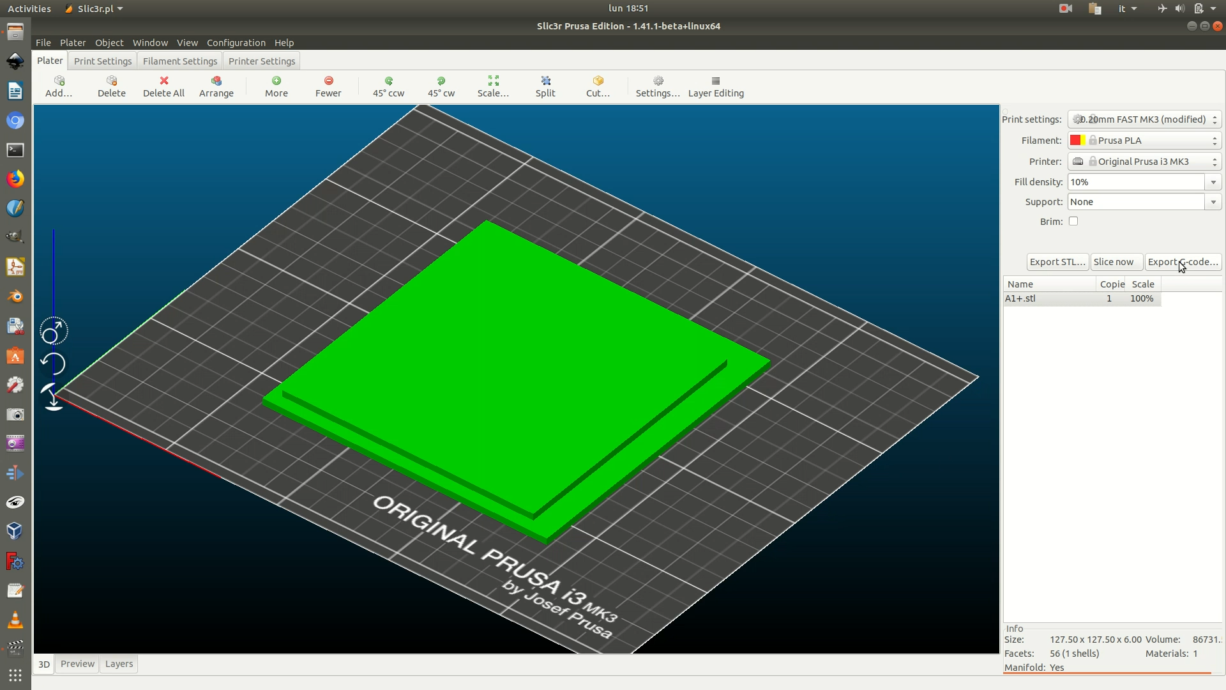Toggle the Brim checkbox
The height and width of the screenshot is (690, 1226).
click(1073, 221)
